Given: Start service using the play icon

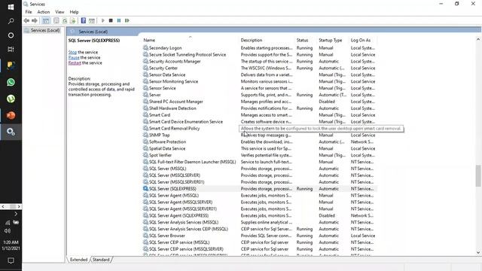Looking at the screenshot, I should [x=103, y=20].
